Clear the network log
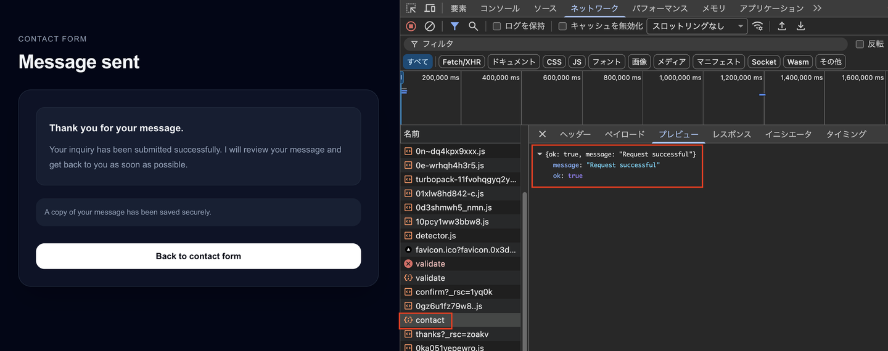The width and height of the screenshot is (888, 351). click(x=430, y=26)
